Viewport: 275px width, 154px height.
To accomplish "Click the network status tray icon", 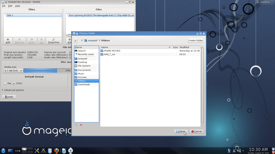I will coord(229,151).
